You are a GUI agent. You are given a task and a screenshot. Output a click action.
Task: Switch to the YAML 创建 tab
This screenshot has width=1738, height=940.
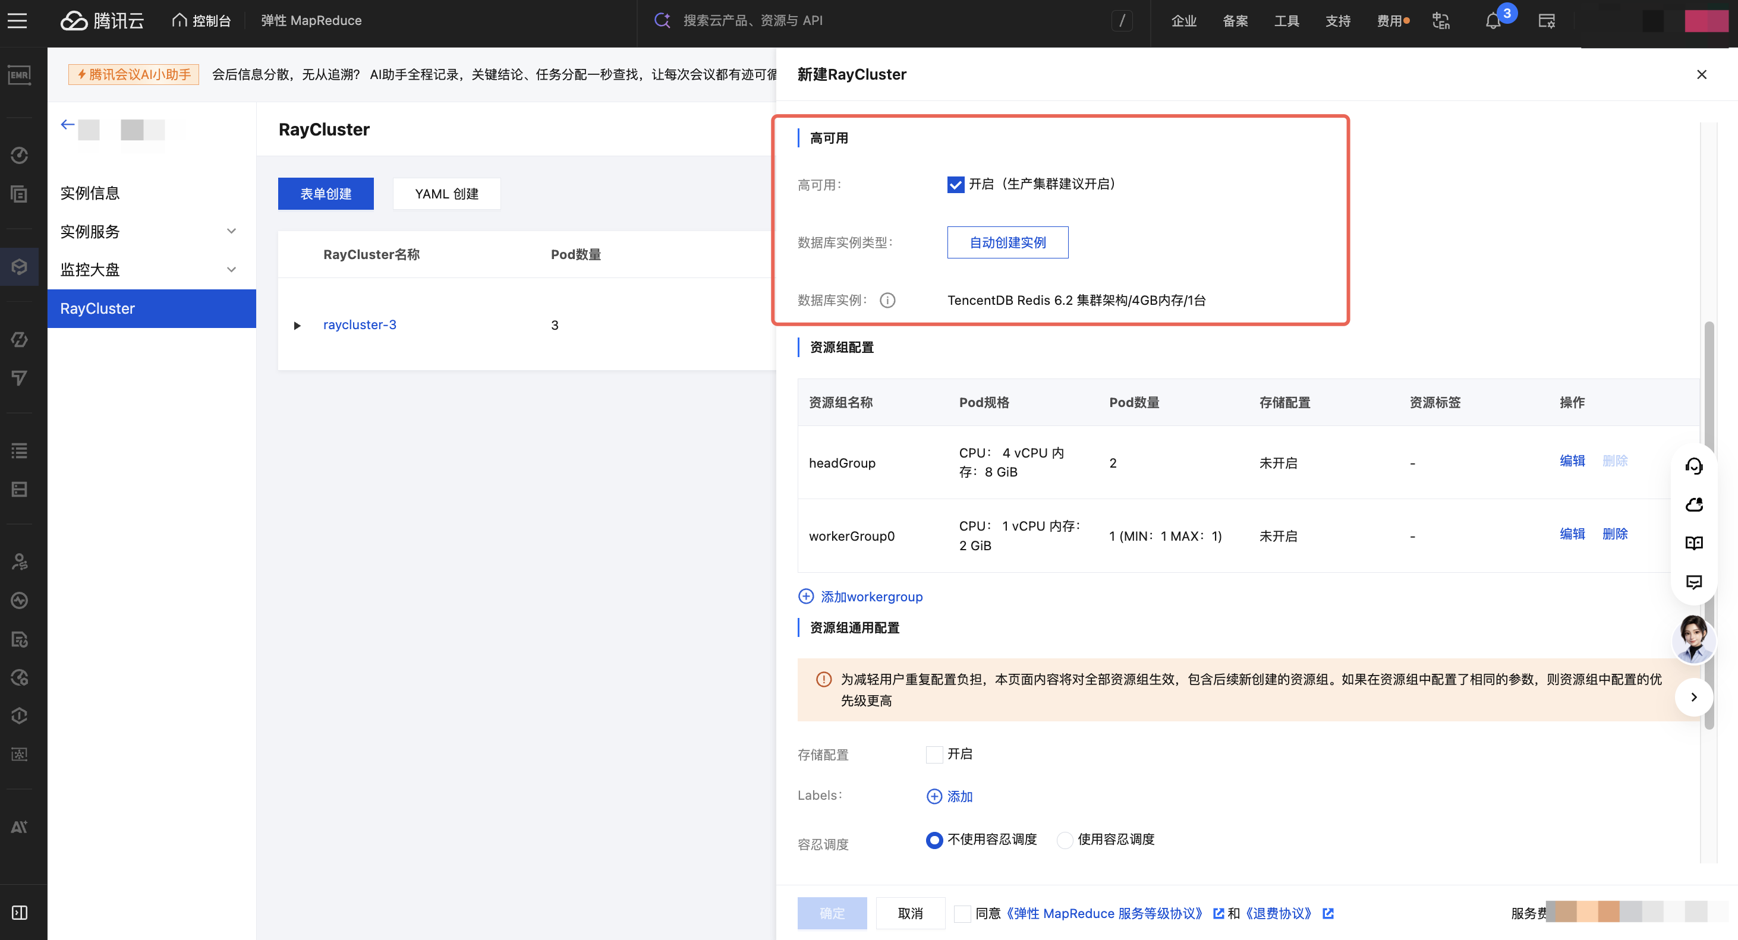tap(446, 194)
